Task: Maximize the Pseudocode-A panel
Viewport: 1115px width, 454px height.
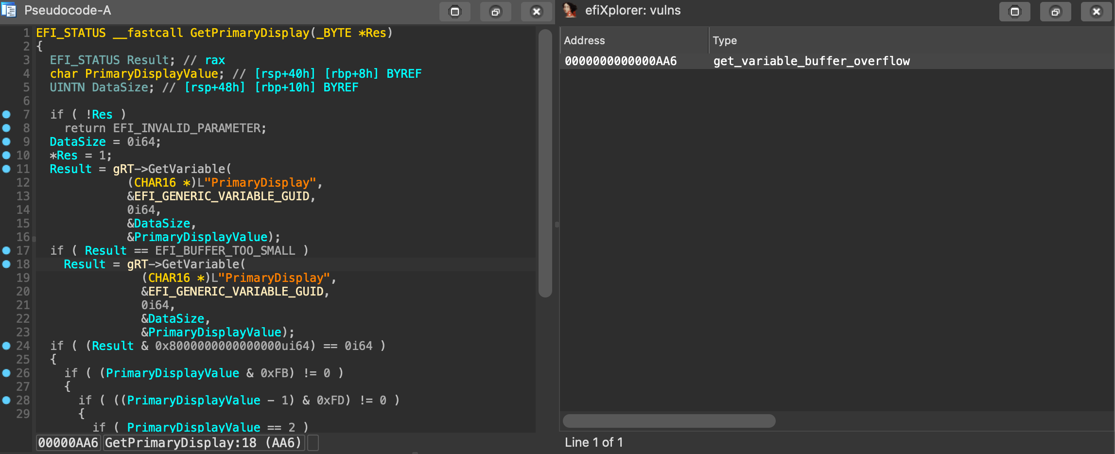Action: pyautogui.click(x=454, y=12)
